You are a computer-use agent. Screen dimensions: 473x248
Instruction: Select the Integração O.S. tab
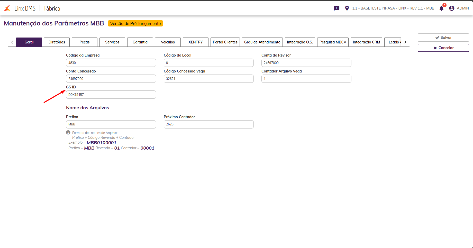point(300,42)
